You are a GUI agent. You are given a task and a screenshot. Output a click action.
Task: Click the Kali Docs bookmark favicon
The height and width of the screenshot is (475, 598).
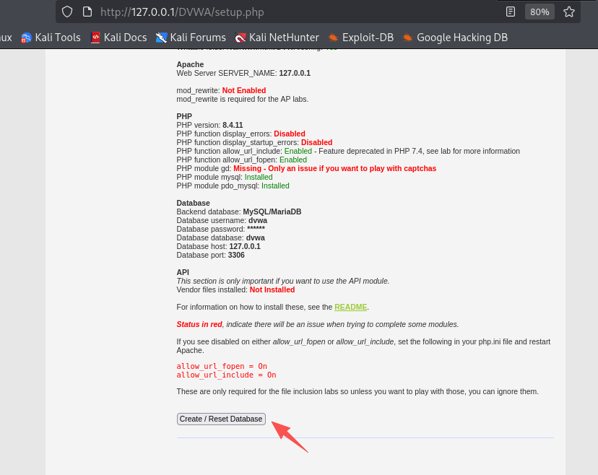pyautogui.click(x=95, y=38)
